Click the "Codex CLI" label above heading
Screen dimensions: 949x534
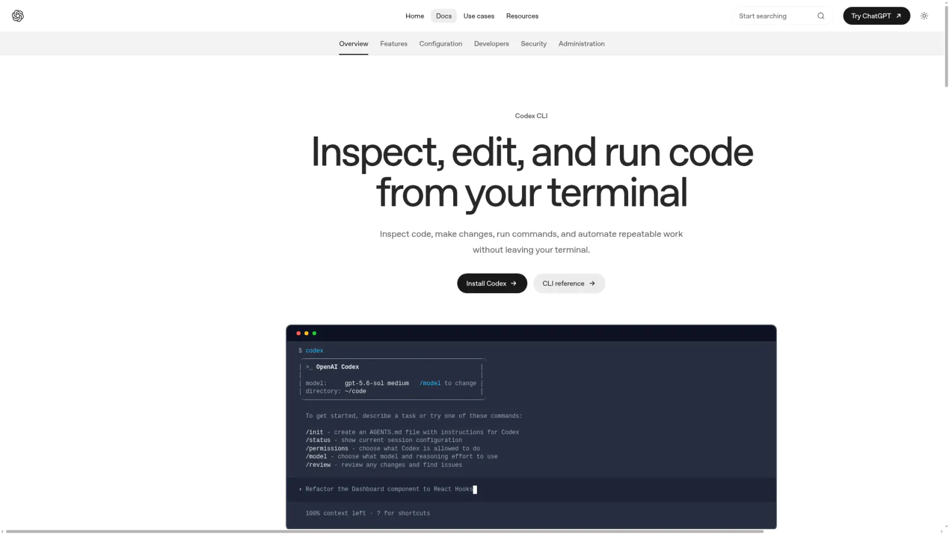pyautogui.click(x=531, y=116)
